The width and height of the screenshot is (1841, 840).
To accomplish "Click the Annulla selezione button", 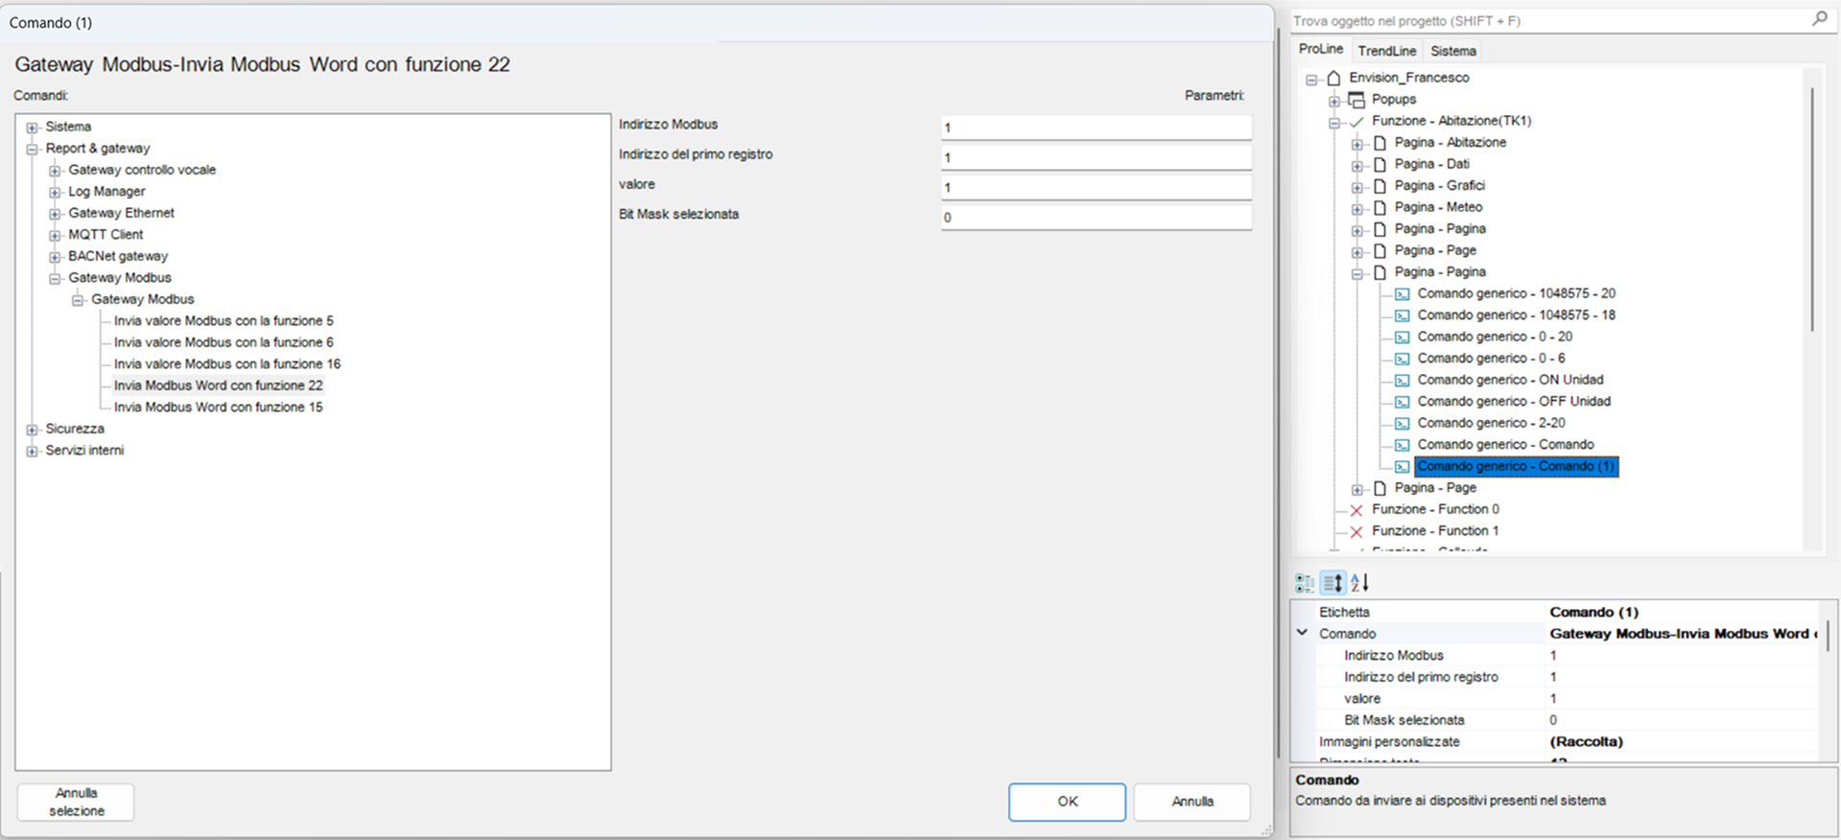I will 76,802.
